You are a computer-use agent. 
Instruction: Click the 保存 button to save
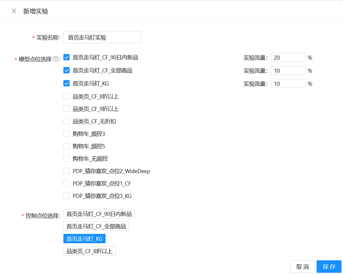pos(329,267)
